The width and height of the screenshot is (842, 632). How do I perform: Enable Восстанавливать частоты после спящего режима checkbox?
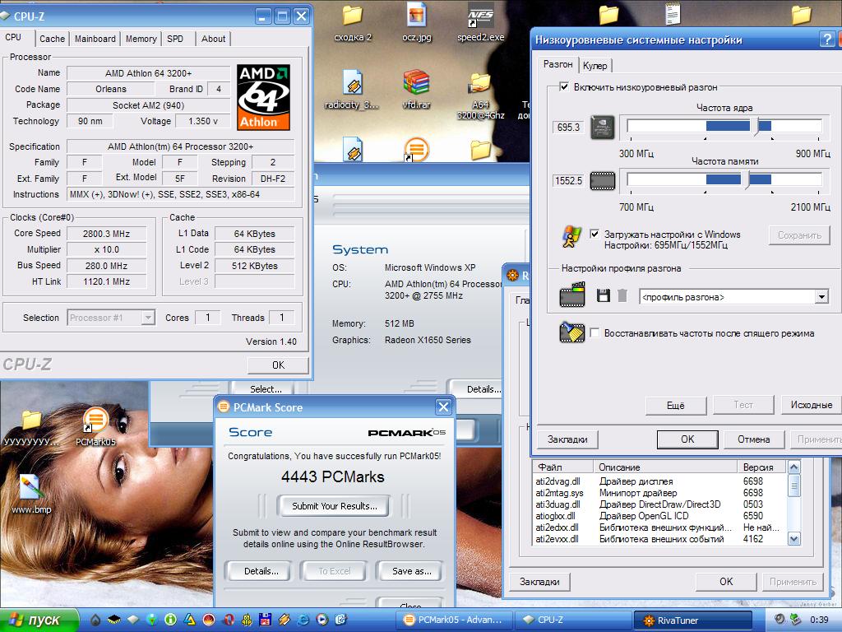[x=594, y=332]
